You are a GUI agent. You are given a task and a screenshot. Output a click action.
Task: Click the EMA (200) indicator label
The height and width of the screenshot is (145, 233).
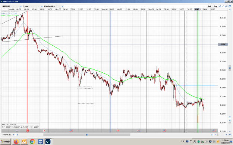click(x=10, y=15)
